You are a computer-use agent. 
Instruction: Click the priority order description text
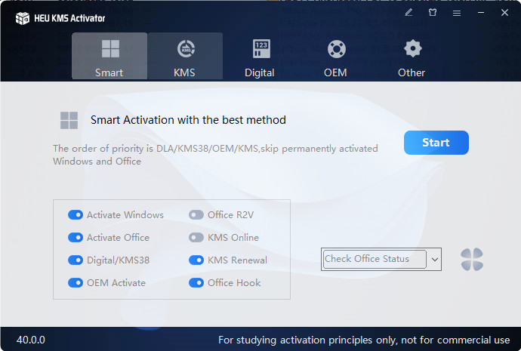(215, 155)
